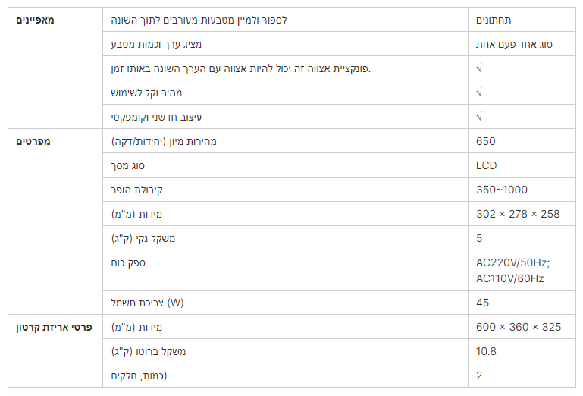Click the gross weight value 10.8
The width and height of the screenshot is (583, 396).
[x=486, y=351]
